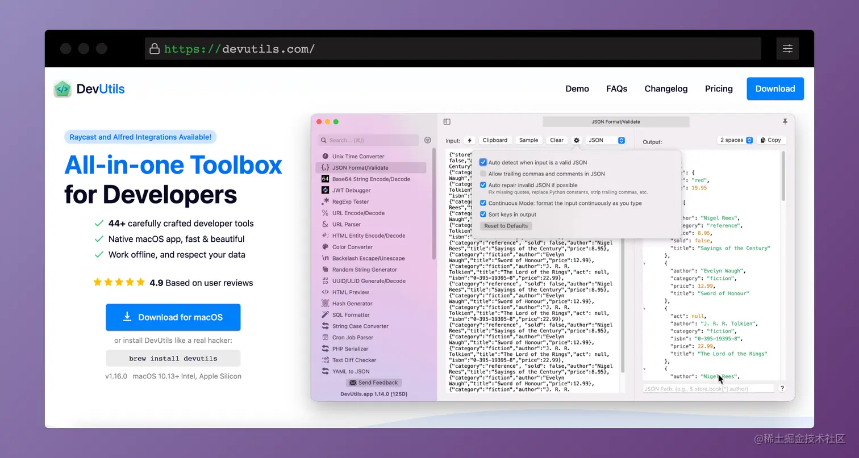Screen dimensions: 859x458
Task: Open the Pricing page link
Action: (x=719, y=89)
